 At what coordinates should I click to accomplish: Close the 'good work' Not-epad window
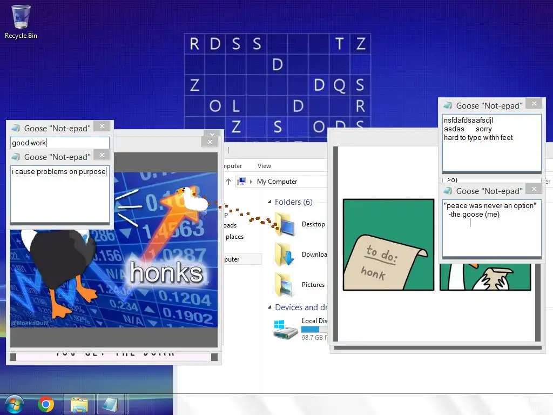pos(102,126)
